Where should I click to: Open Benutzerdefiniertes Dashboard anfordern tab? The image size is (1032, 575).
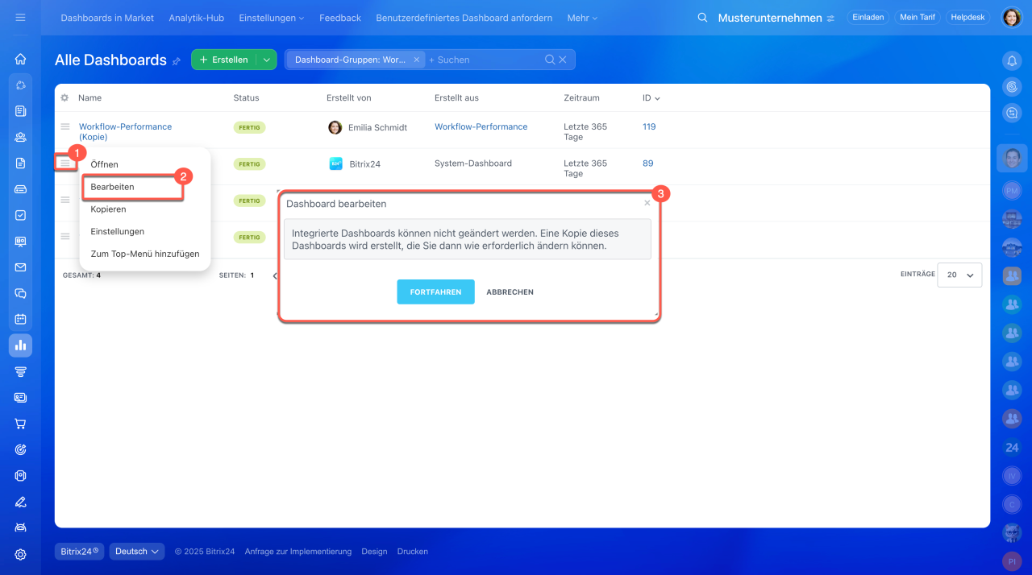coord(464,18)
